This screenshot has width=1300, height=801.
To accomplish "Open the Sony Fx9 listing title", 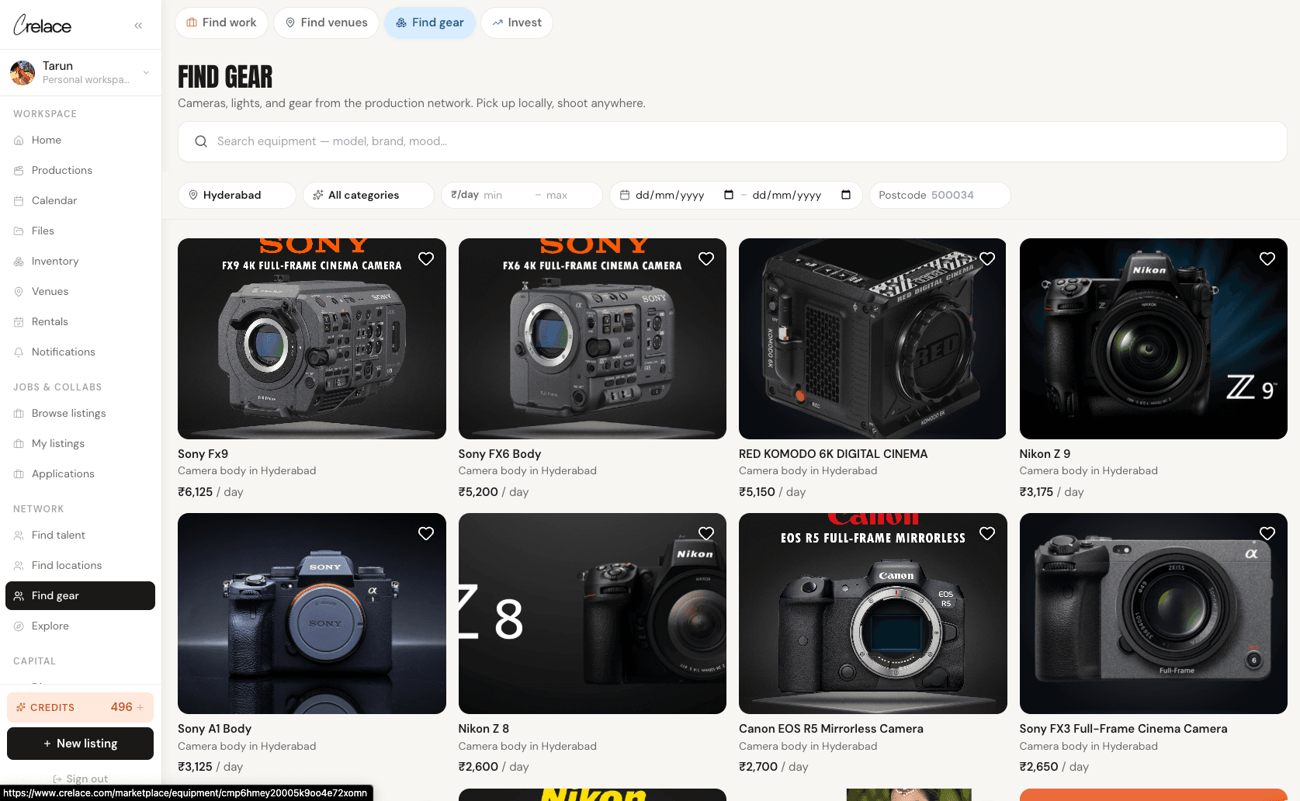I will point(203,454).
